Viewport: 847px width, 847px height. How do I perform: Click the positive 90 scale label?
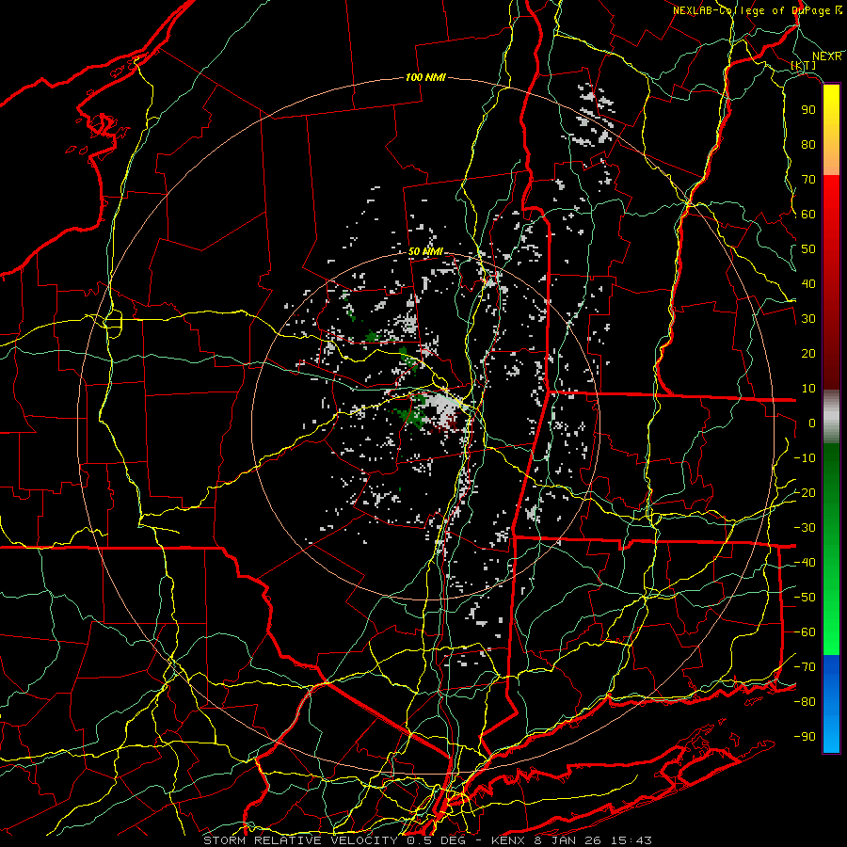click(808, 110)
